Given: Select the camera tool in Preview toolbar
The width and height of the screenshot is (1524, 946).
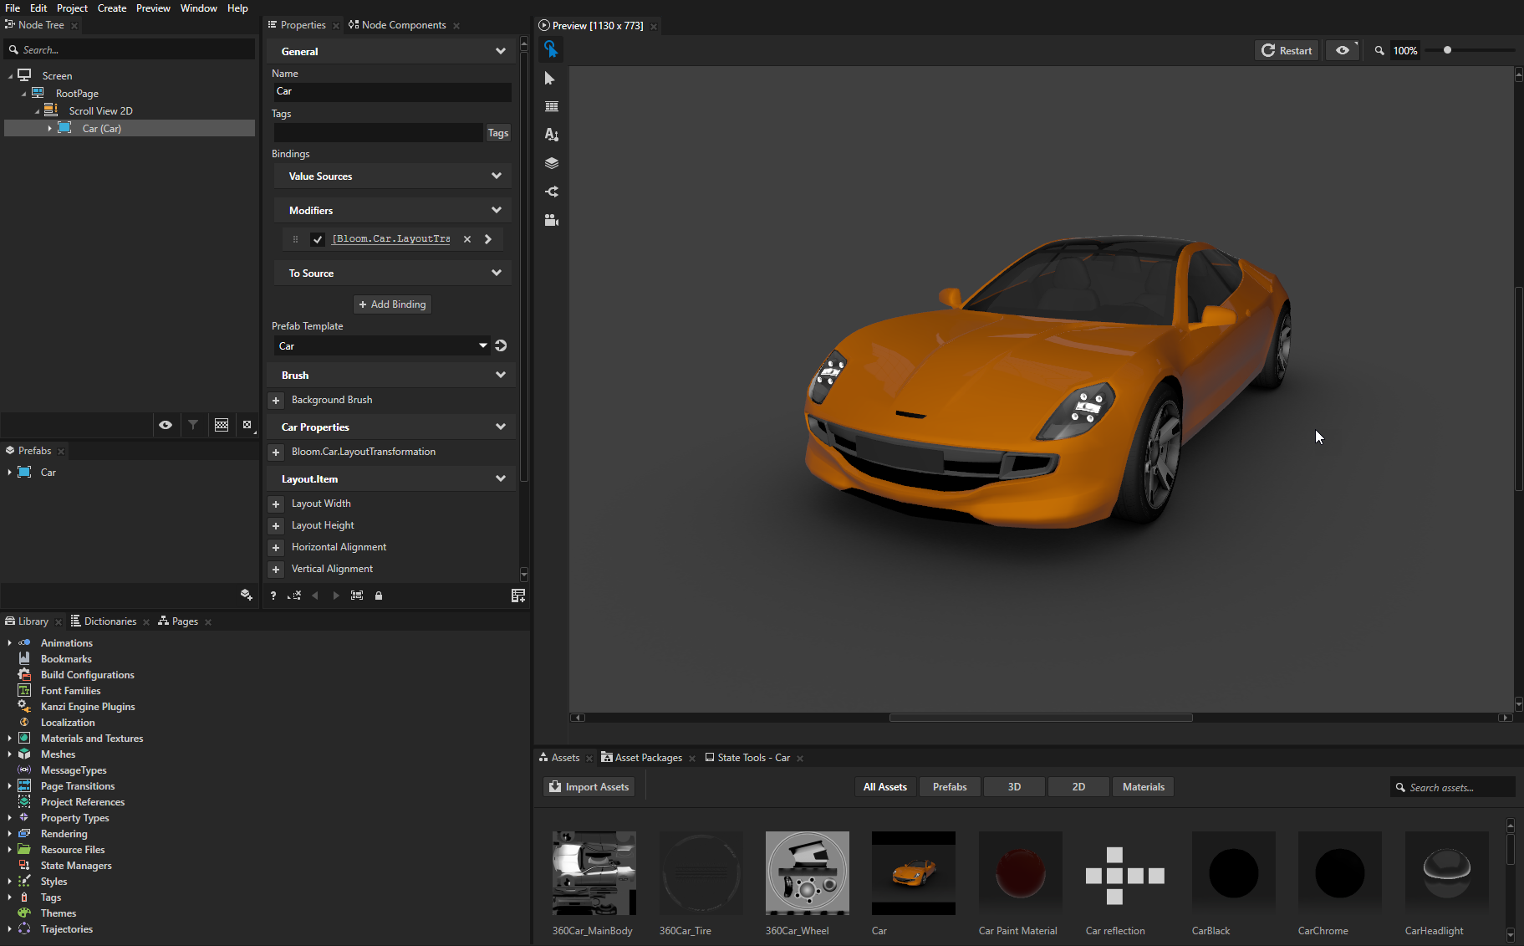Looking at the screenshot, I should tap(551, 220).
